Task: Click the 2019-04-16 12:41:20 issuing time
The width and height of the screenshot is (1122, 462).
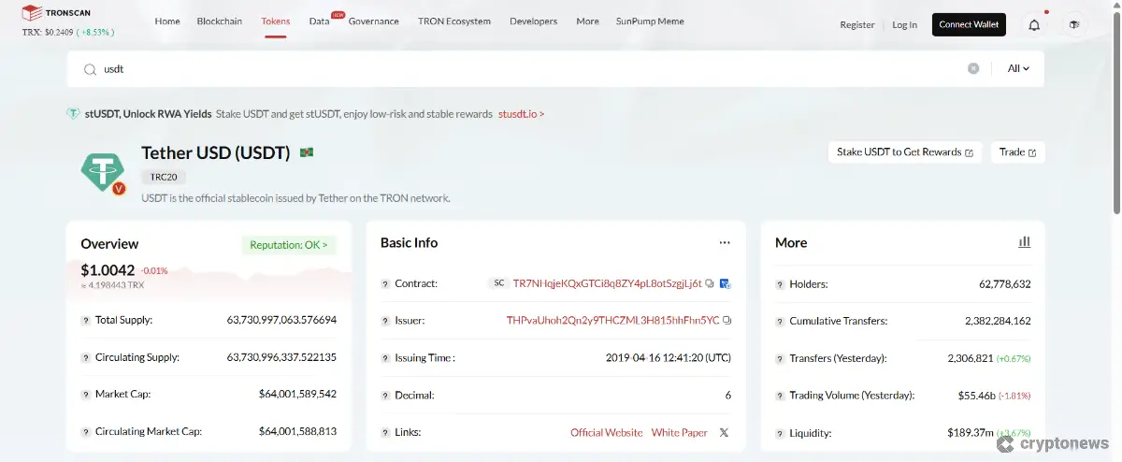Action: [x=669, y=357]
